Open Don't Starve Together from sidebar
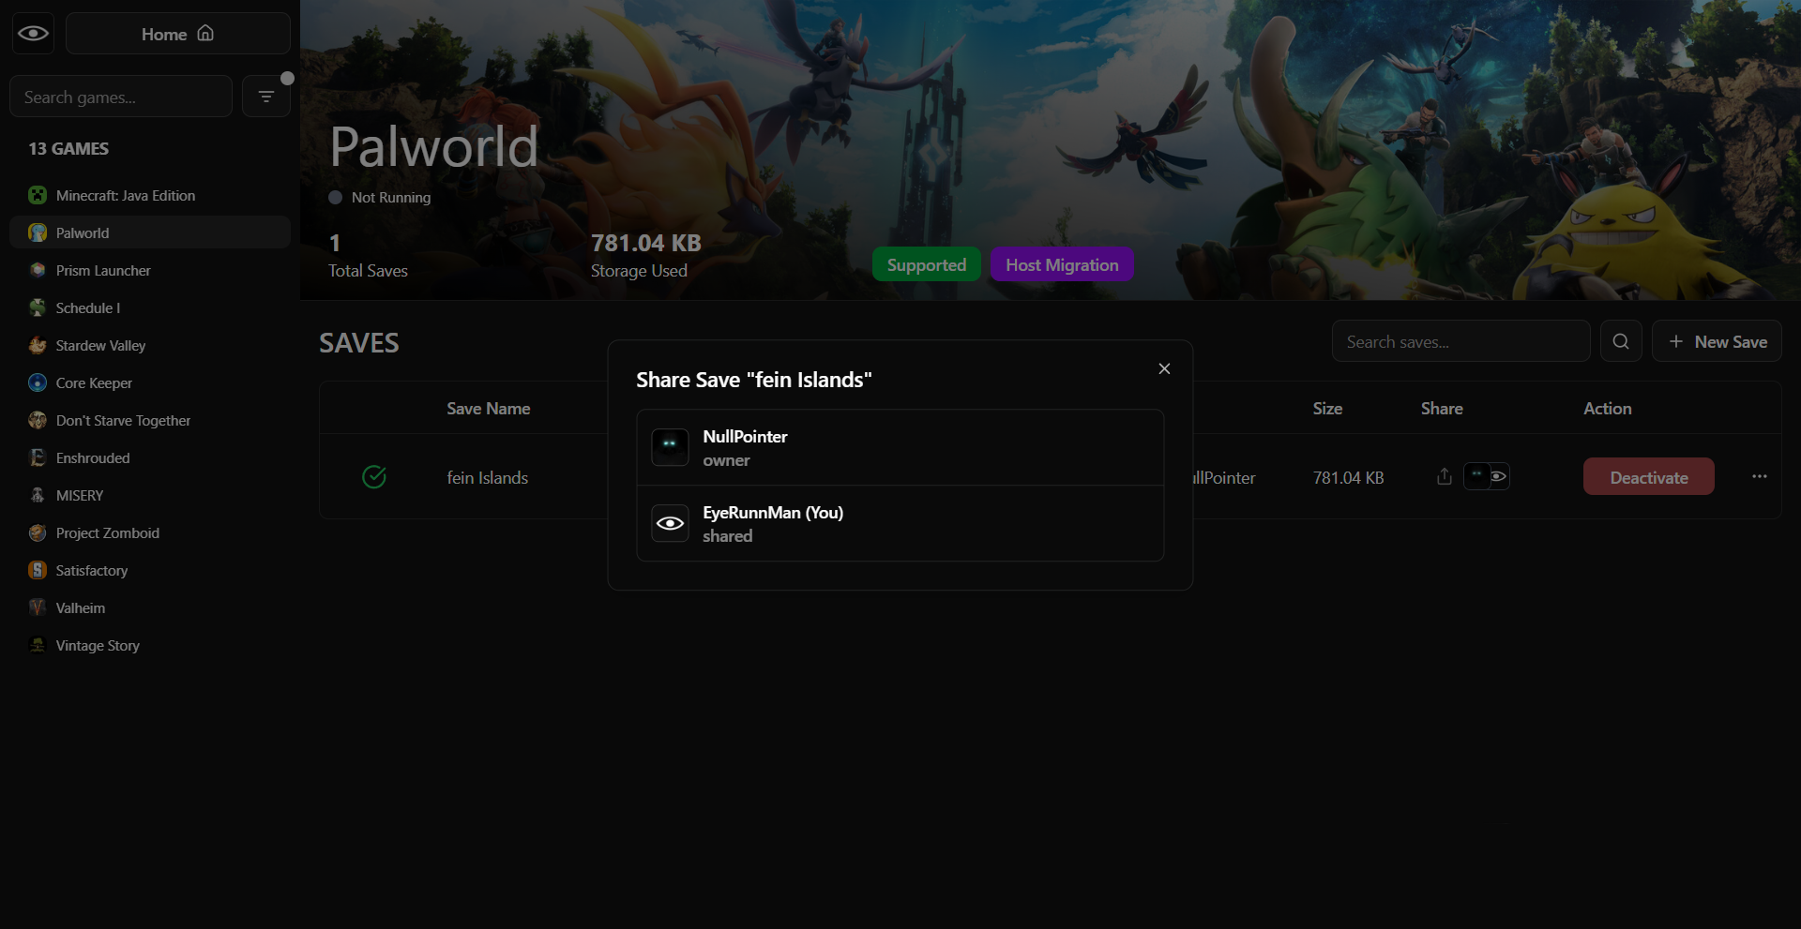 click(150, 420)
